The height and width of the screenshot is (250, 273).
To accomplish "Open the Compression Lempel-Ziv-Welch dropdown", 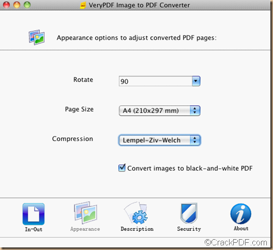I will pyautogui.click(x=159, y=140).
